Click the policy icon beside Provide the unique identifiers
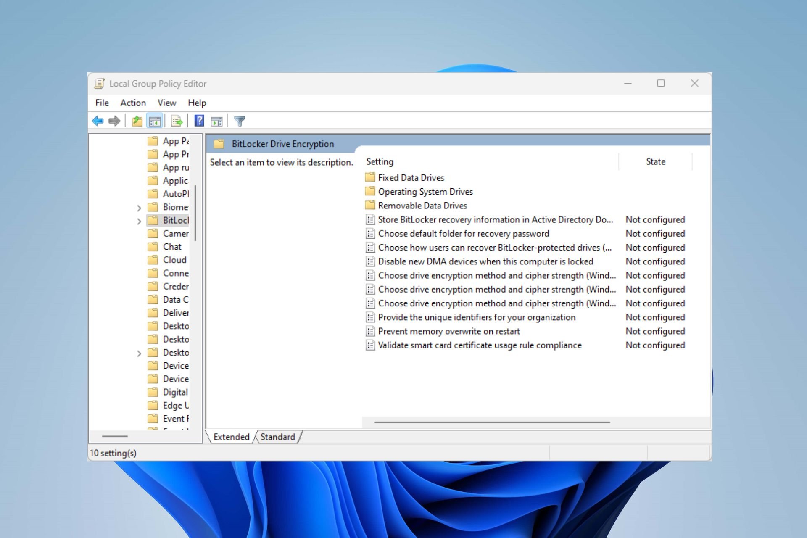 (370, 317)
